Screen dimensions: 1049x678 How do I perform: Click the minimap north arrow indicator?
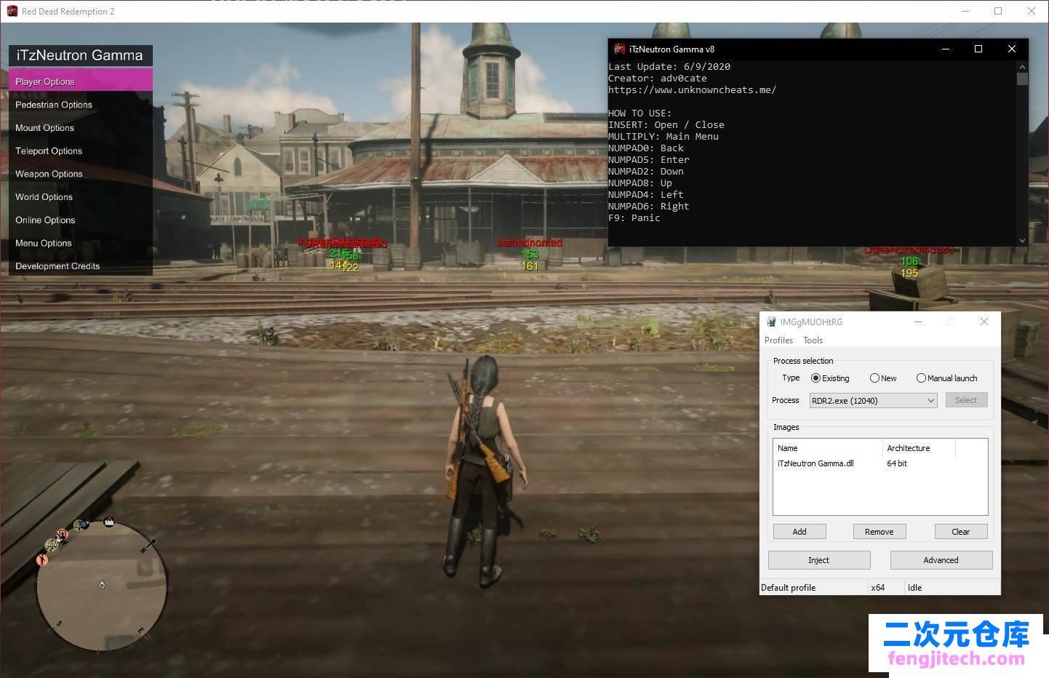click(148, 545)
